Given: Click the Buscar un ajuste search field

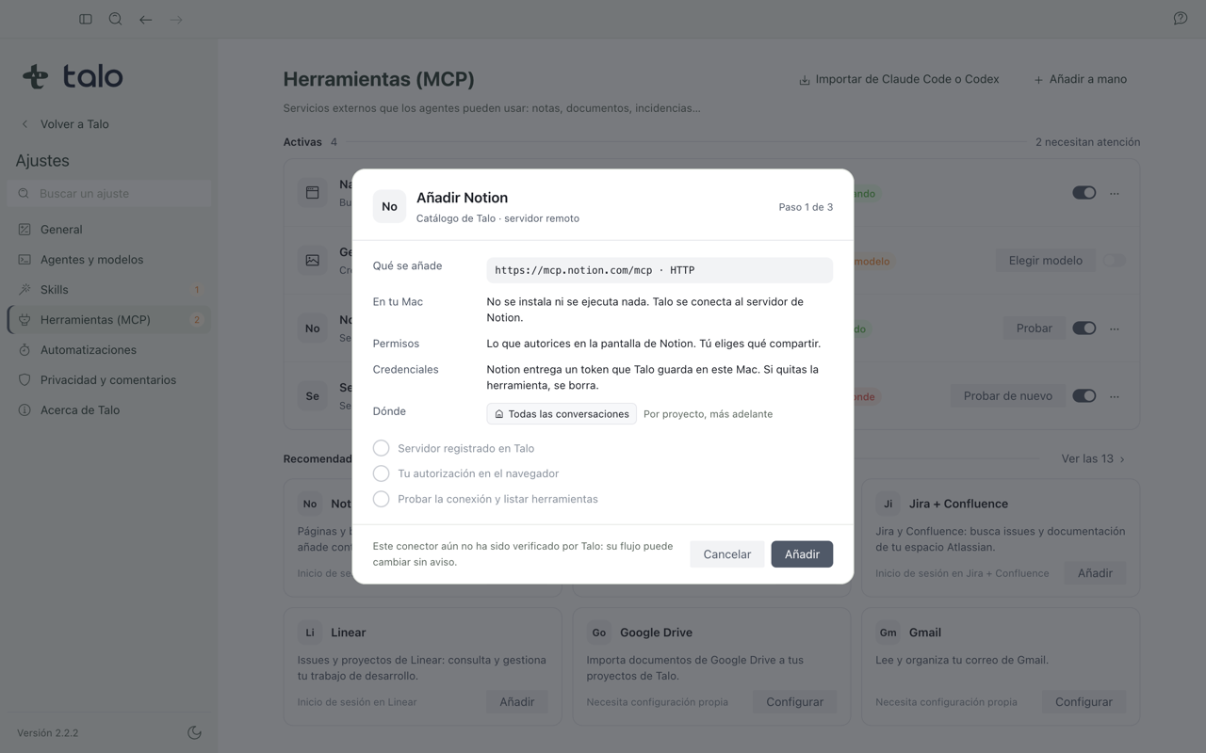Looking at the screenshot, I should [x=109, y=193].
